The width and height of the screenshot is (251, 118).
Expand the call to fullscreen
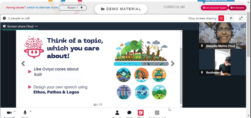[241, 18]
